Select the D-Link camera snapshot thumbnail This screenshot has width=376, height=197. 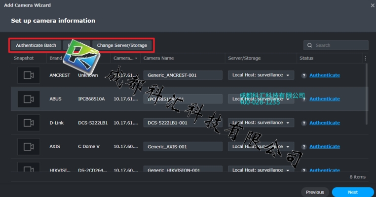tap(29, 123)
